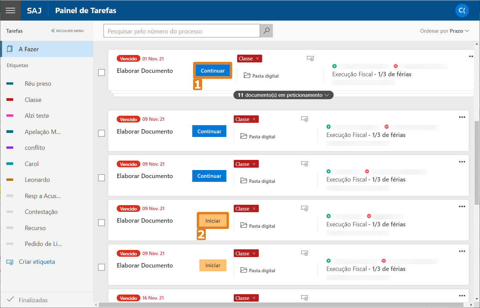Click Elaborar Documento on 01 Nov. 21 task
This screenshot has height=308, width=480.
tap(145, 71)
